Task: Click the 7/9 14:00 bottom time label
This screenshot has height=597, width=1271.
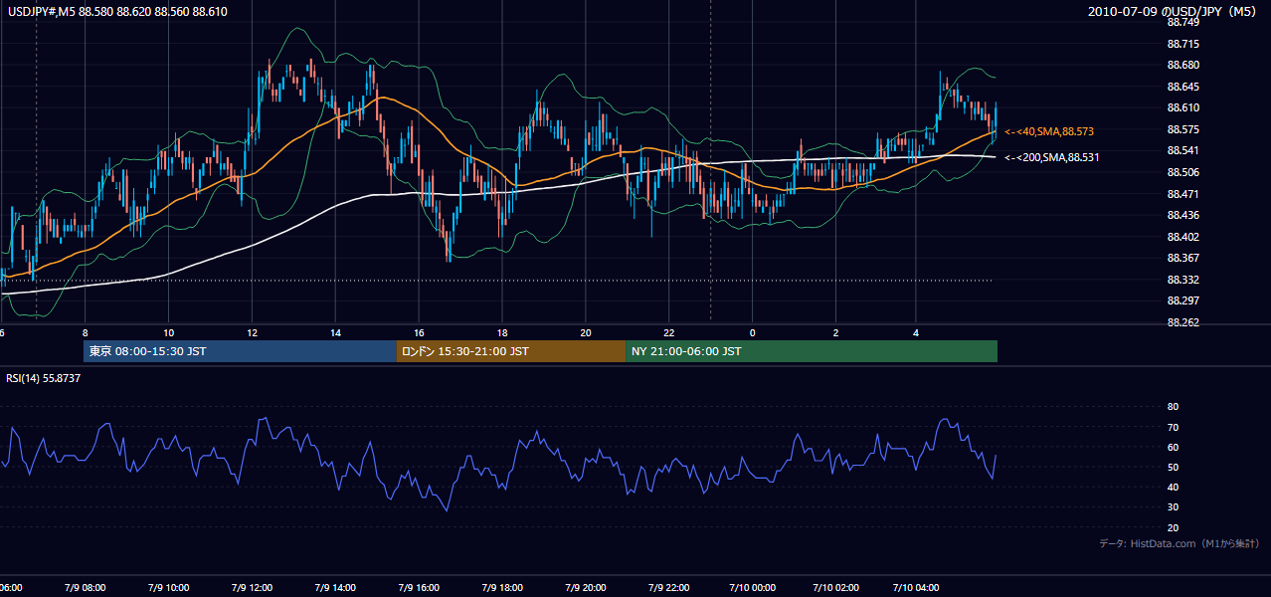Action: point(335,588)
